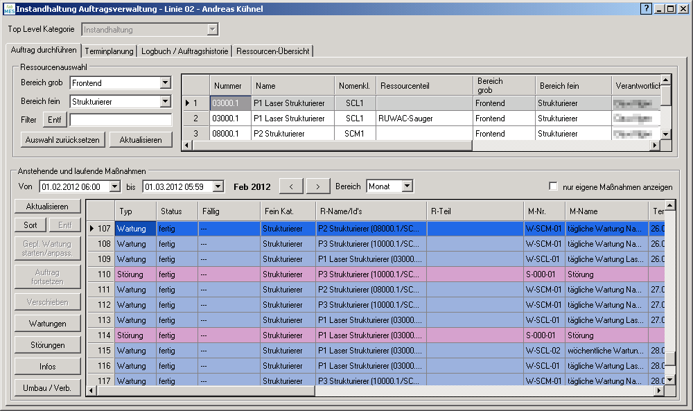Go to next month with right arrow
The height and width of the screenshot is (411, 693).
(318, 186)
